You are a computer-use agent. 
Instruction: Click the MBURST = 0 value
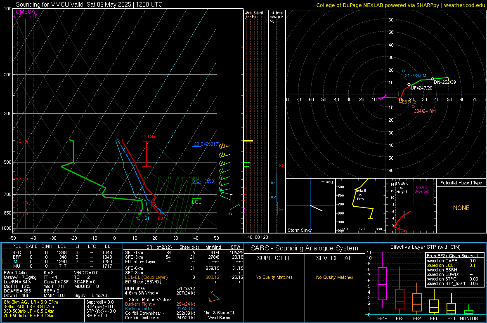coord(86,286)
